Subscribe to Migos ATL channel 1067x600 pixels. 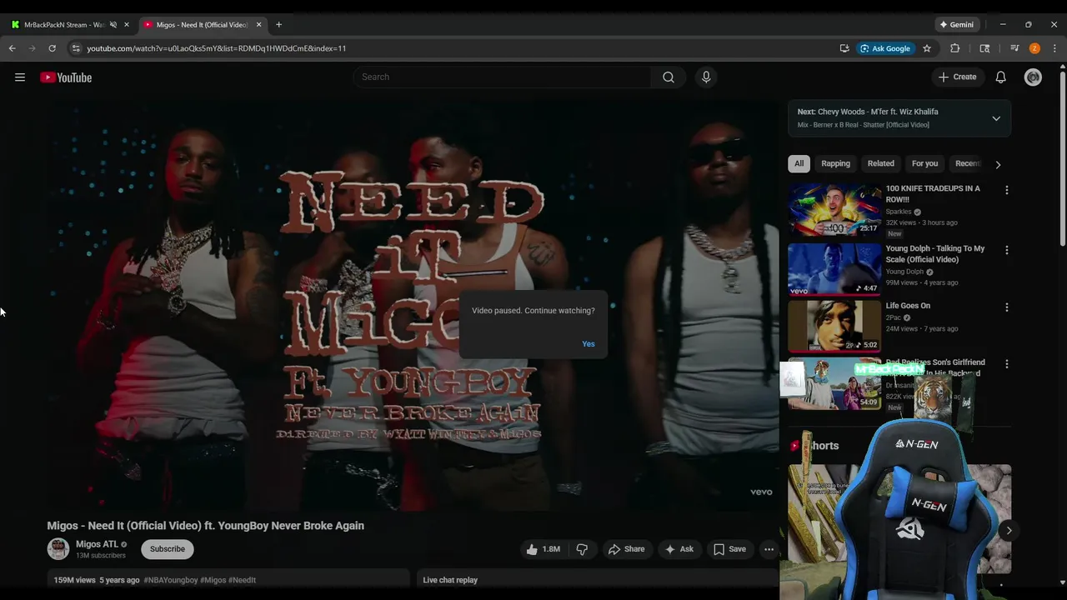pyautogui.click(x=168, y=549)
